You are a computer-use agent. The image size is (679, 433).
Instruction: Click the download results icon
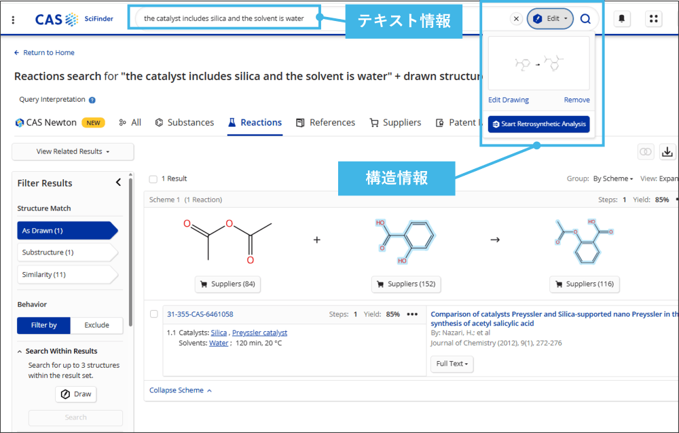coord(667,151)
